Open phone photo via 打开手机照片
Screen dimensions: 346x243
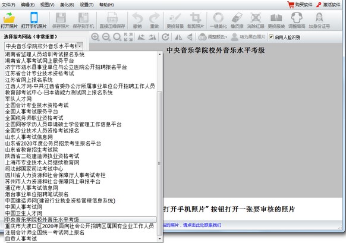pos(34,20)
